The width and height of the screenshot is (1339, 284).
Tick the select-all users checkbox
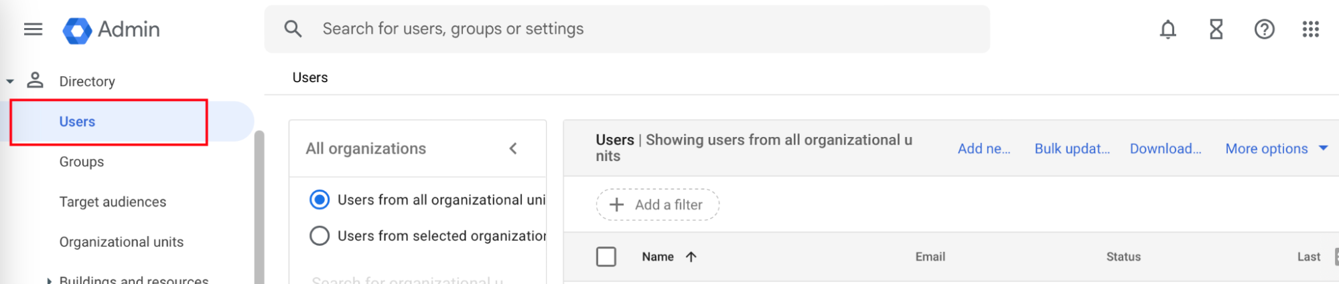click(606, 257)
